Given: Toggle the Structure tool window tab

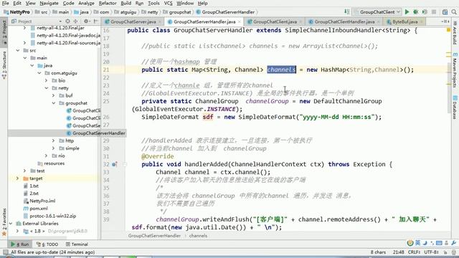Looking at the screenshot, I should pos(4,65).
